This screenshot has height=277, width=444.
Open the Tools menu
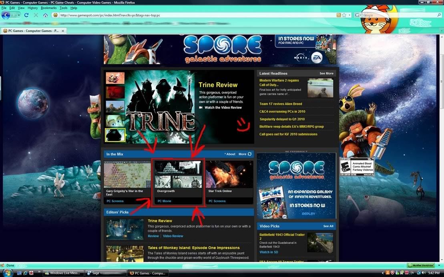[x=63, y=8]
